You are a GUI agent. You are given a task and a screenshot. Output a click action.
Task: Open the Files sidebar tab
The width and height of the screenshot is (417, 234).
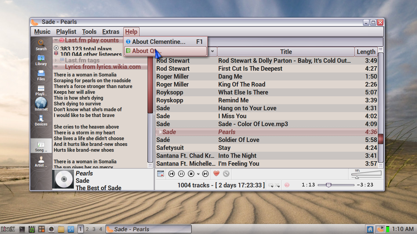[41, 75]
